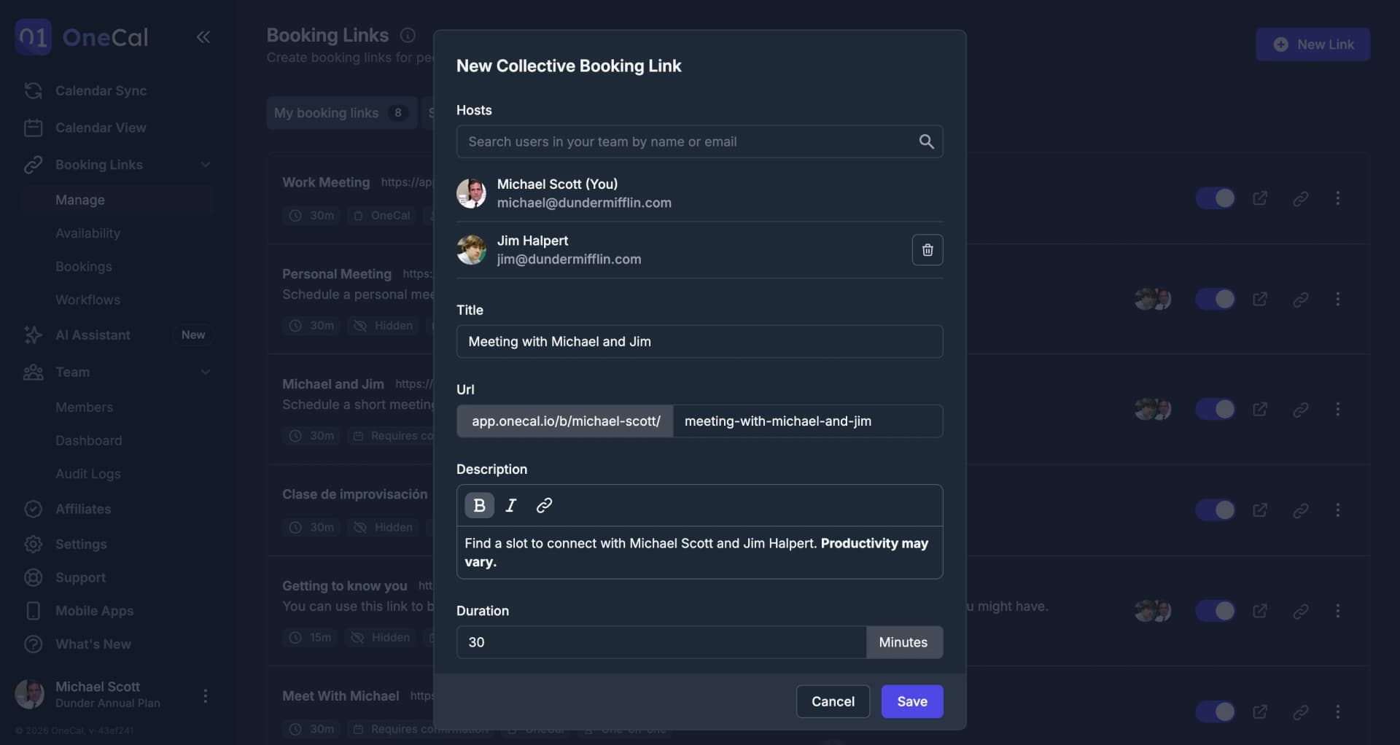Click the OneCal logo icon

(33, 36)
